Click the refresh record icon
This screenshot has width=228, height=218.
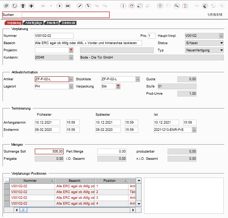click(x=15, y=6)
